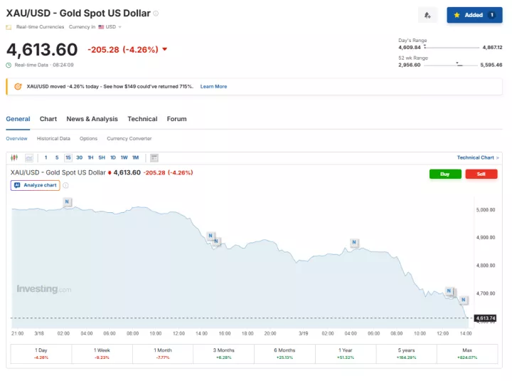Image resolution: width=512 pixels, height=381 pixels.
Task: Click info icon beside Gold Spot title
Action: (x=156, y=14)
